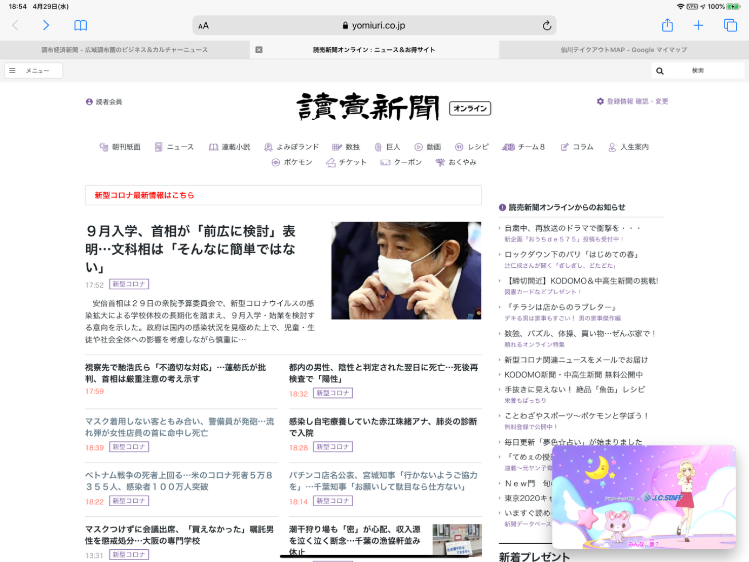Tap the magnifier search icon

660,71
